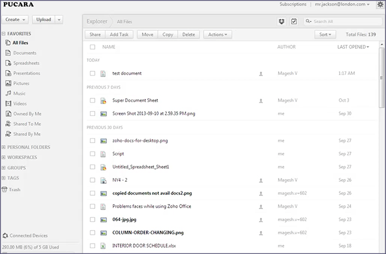The height and width of the screenshot is (254, 386).
Task: Click the spreadsheet icon beside INTERIOR DOOR SCHEDULE.xlsx
Action: (103, 246)
